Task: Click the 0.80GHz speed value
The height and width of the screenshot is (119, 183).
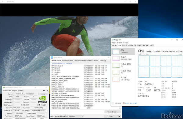Action: click(149, 84)
